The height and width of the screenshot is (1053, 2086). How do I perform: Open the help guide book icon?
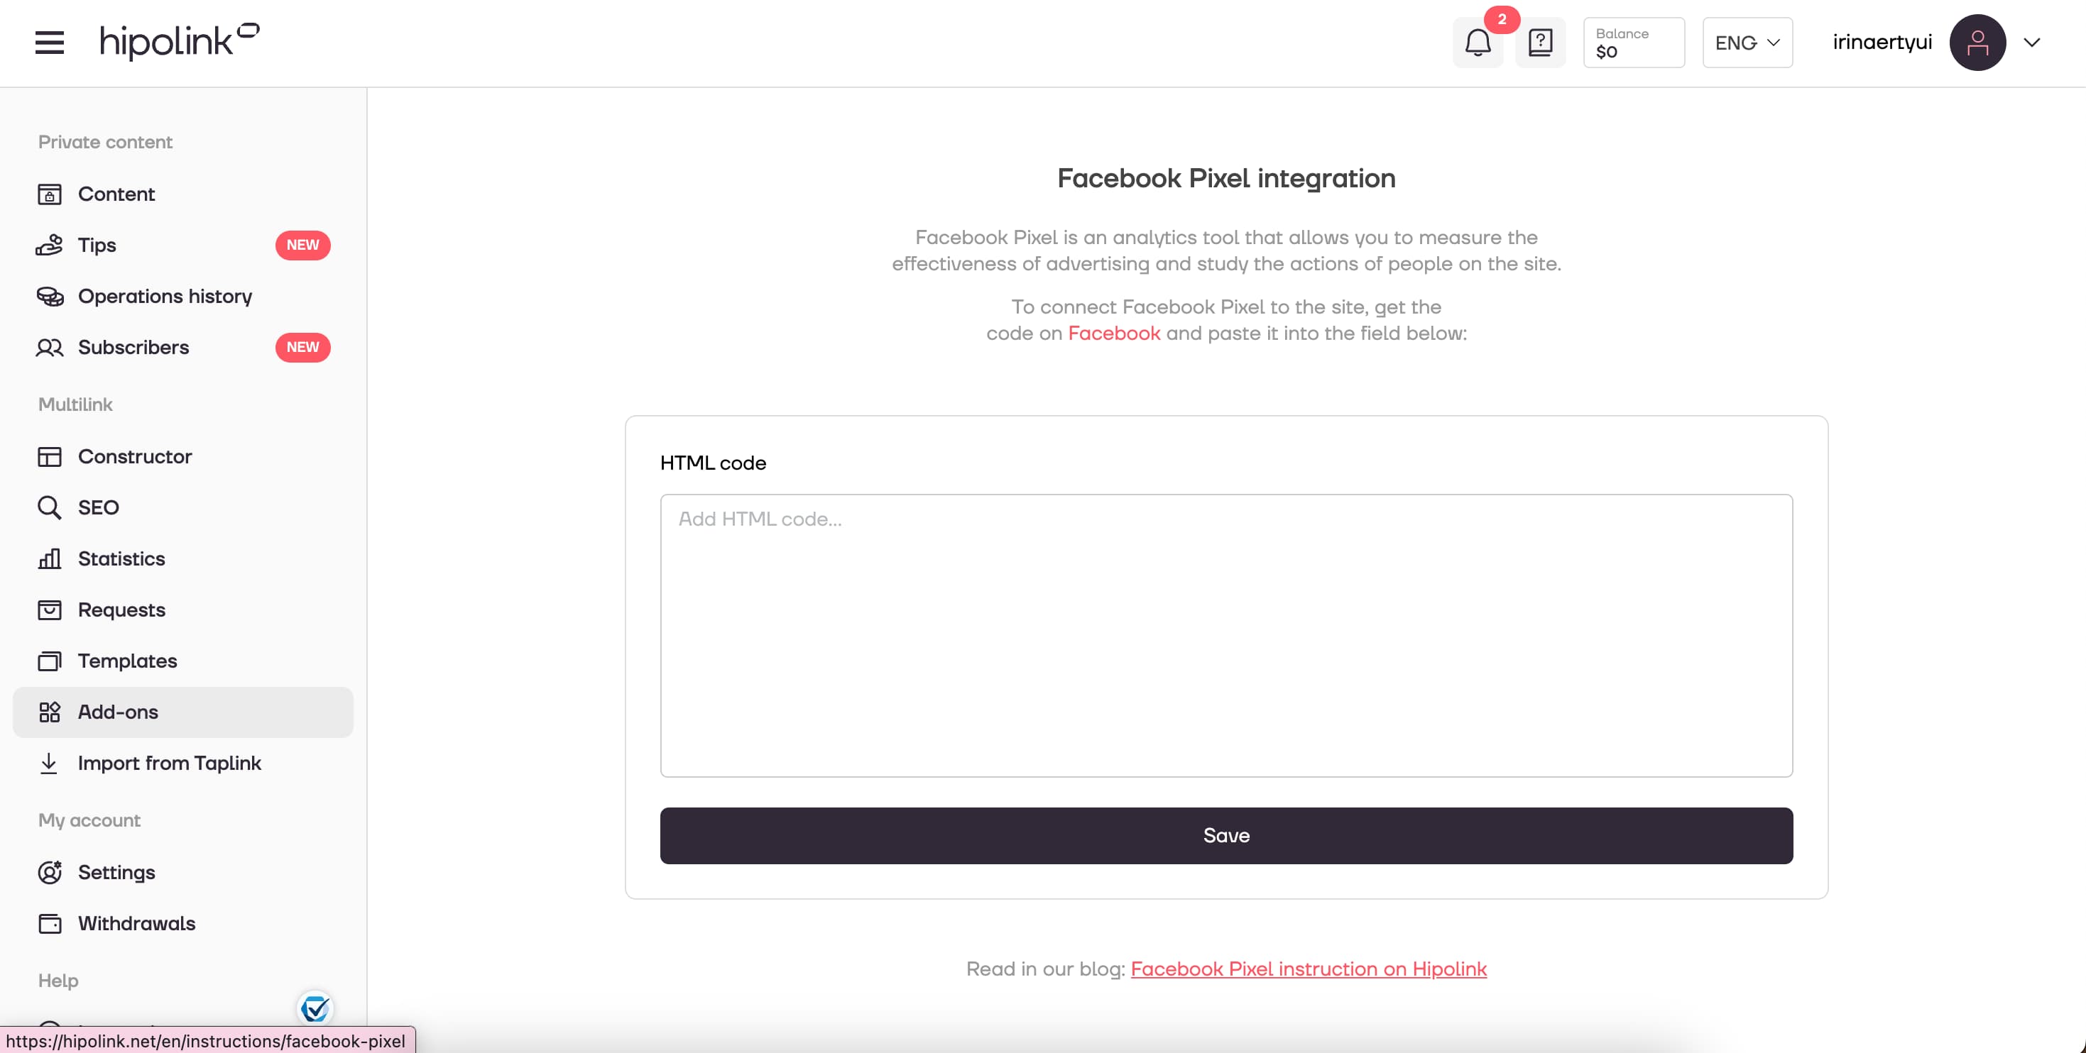pyautogui.click(x=1540, y=43)
